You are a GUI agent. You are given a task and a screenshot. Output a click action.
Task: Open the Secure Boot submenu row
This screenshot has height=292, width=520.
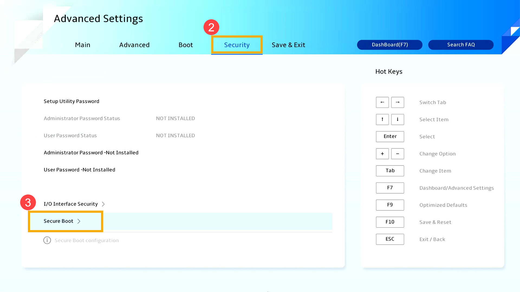pyautogui.click(x=58, y=221)
